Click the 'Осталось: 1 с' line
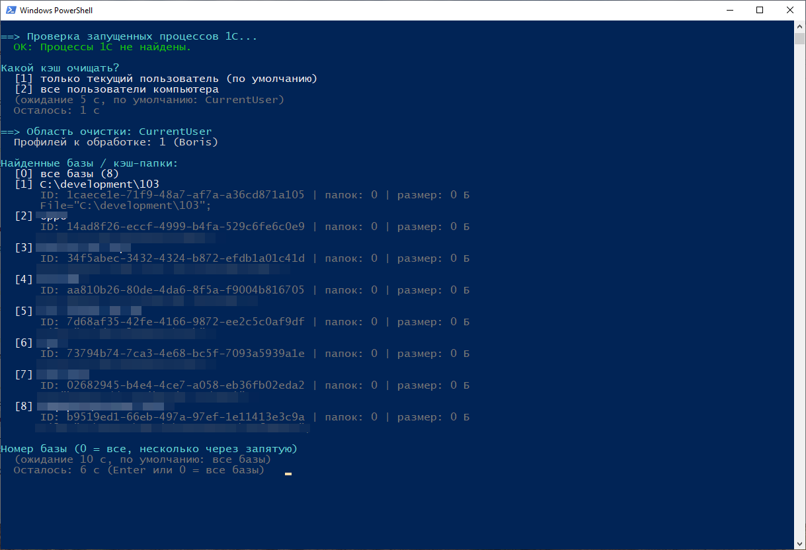Screen dimensions: 806x550 click(57, 110)
